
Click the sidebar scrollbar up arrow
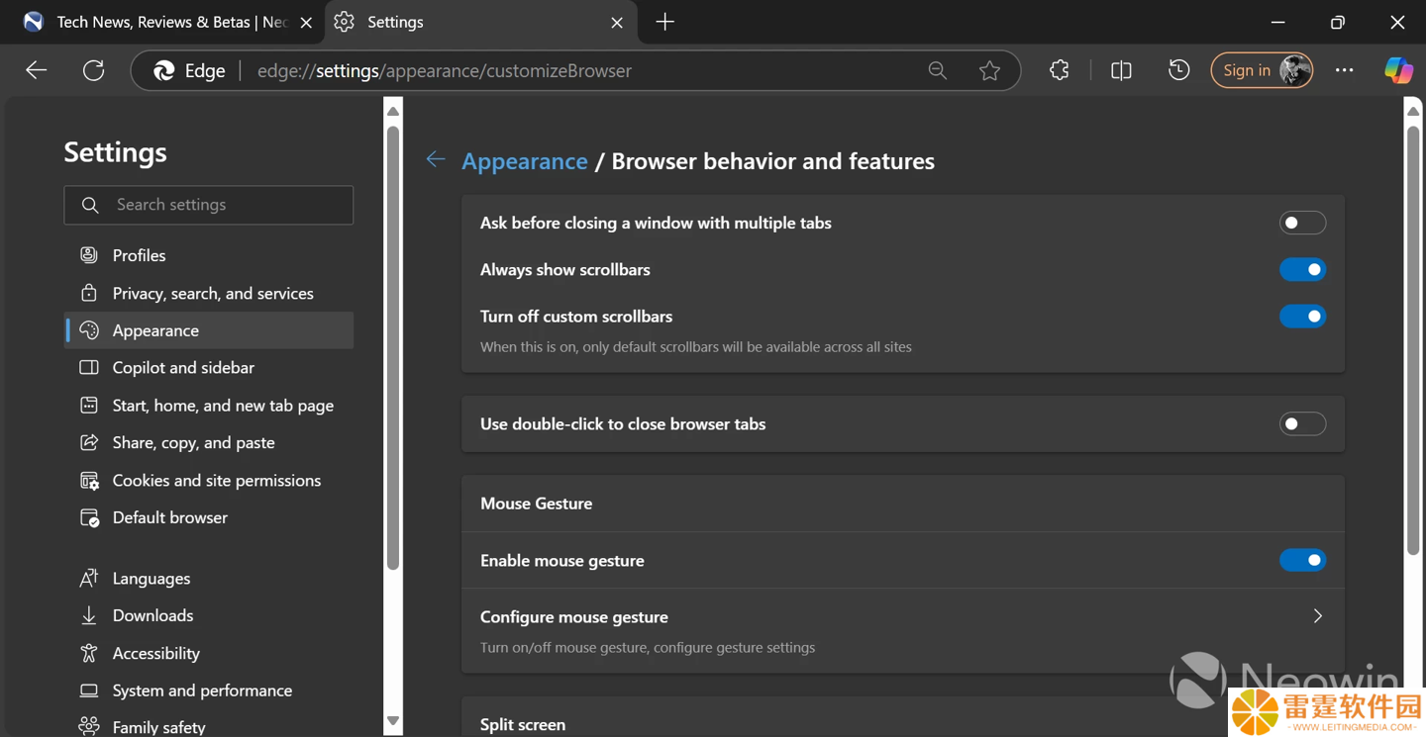[393, 111]
